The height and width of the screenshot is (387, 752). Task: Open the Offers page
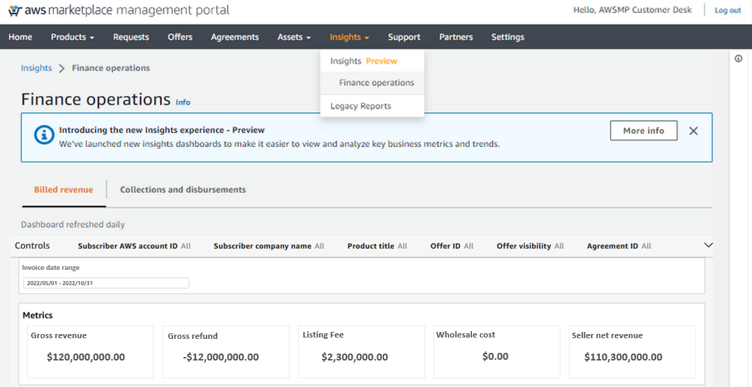pos(180,37)
